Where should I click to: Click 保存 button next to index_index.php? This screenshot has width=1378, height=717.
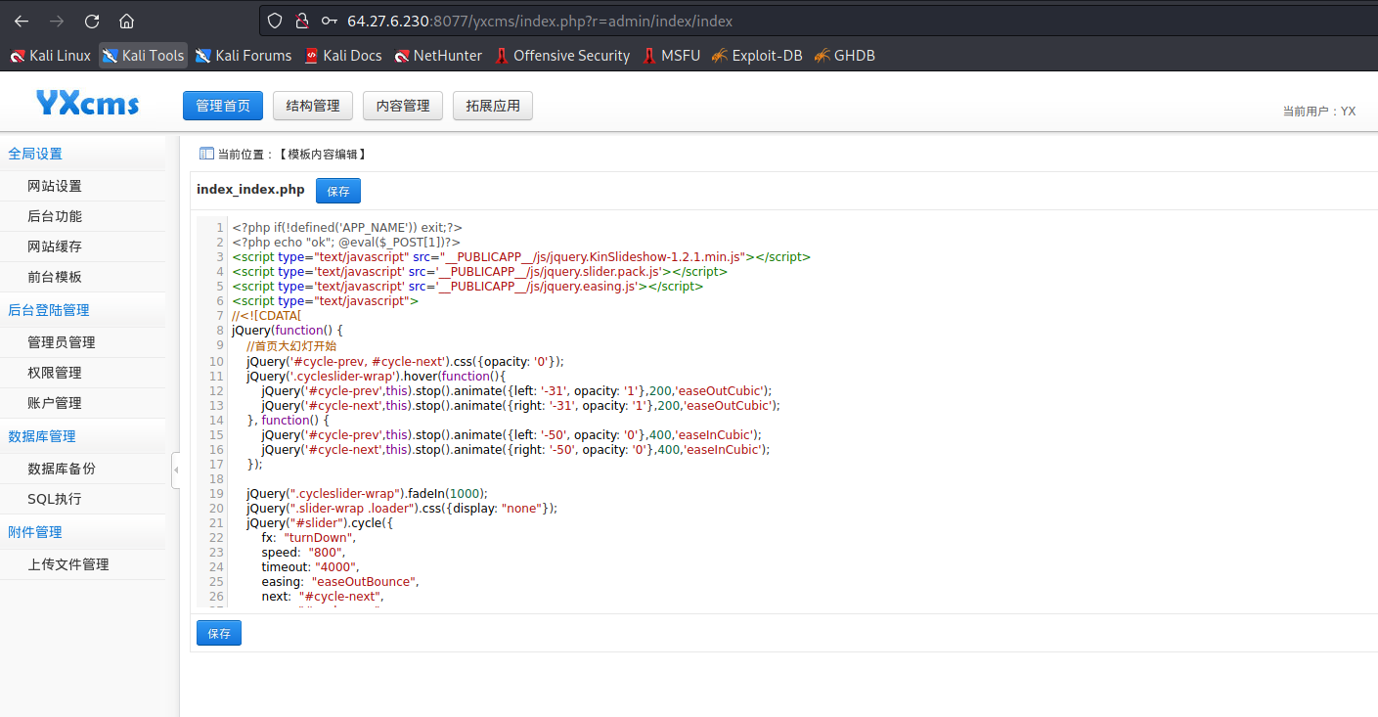(x=338, y=191)
